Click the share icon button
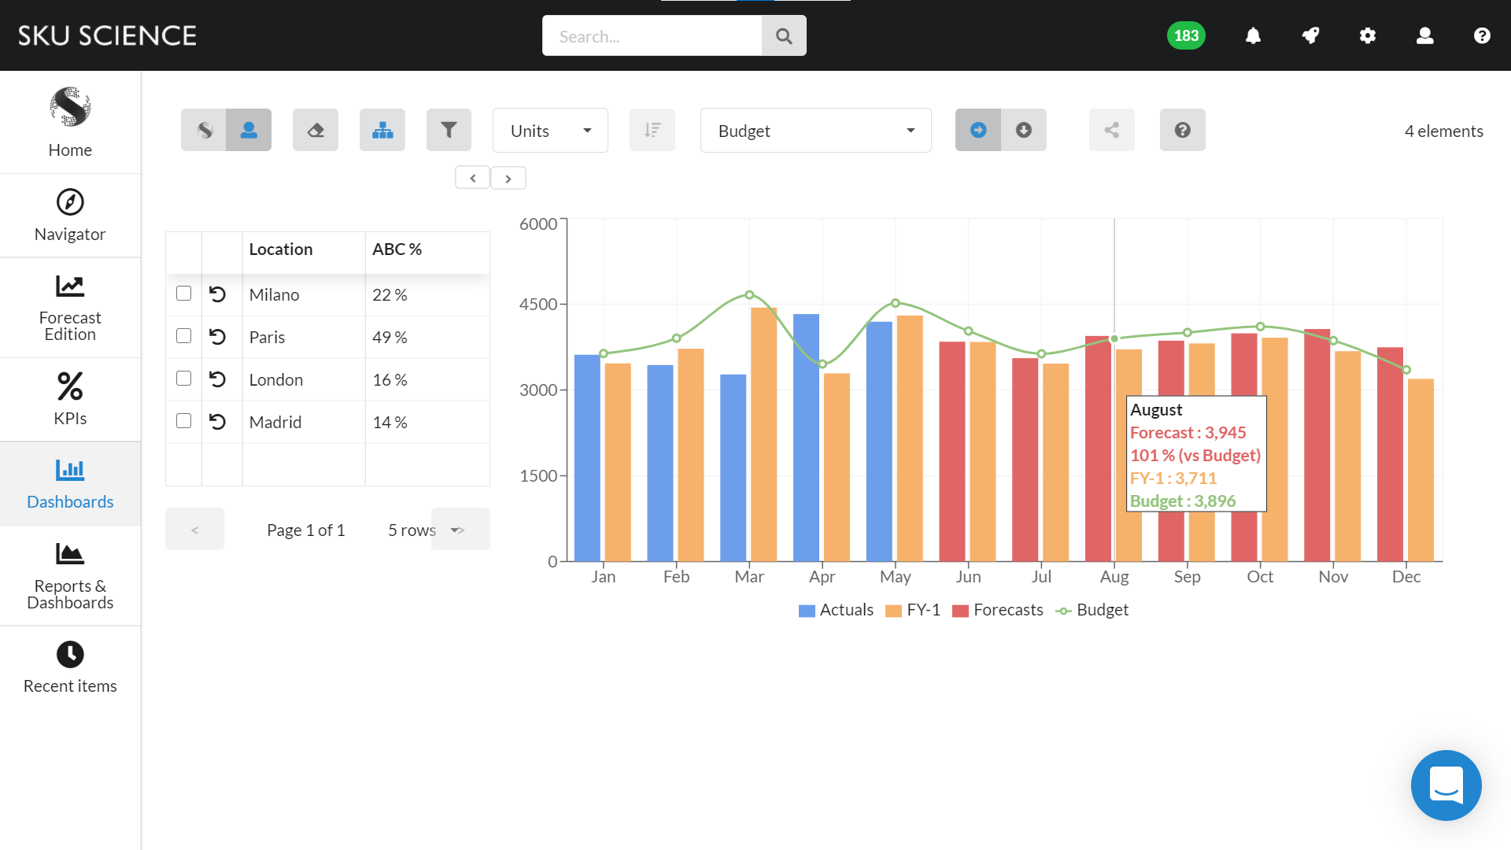This screenshot has height=850, width=1511. 1111,131
